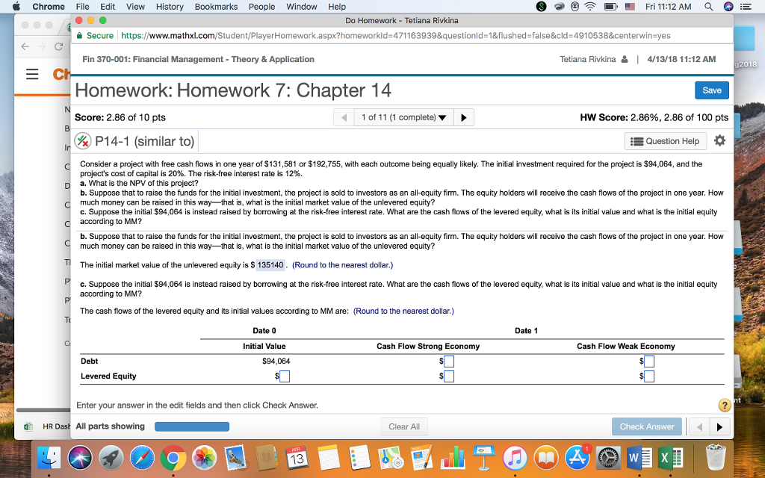765x478 pixels.
Task: Click the score icon next to P14-1
Action: (82, 140)
